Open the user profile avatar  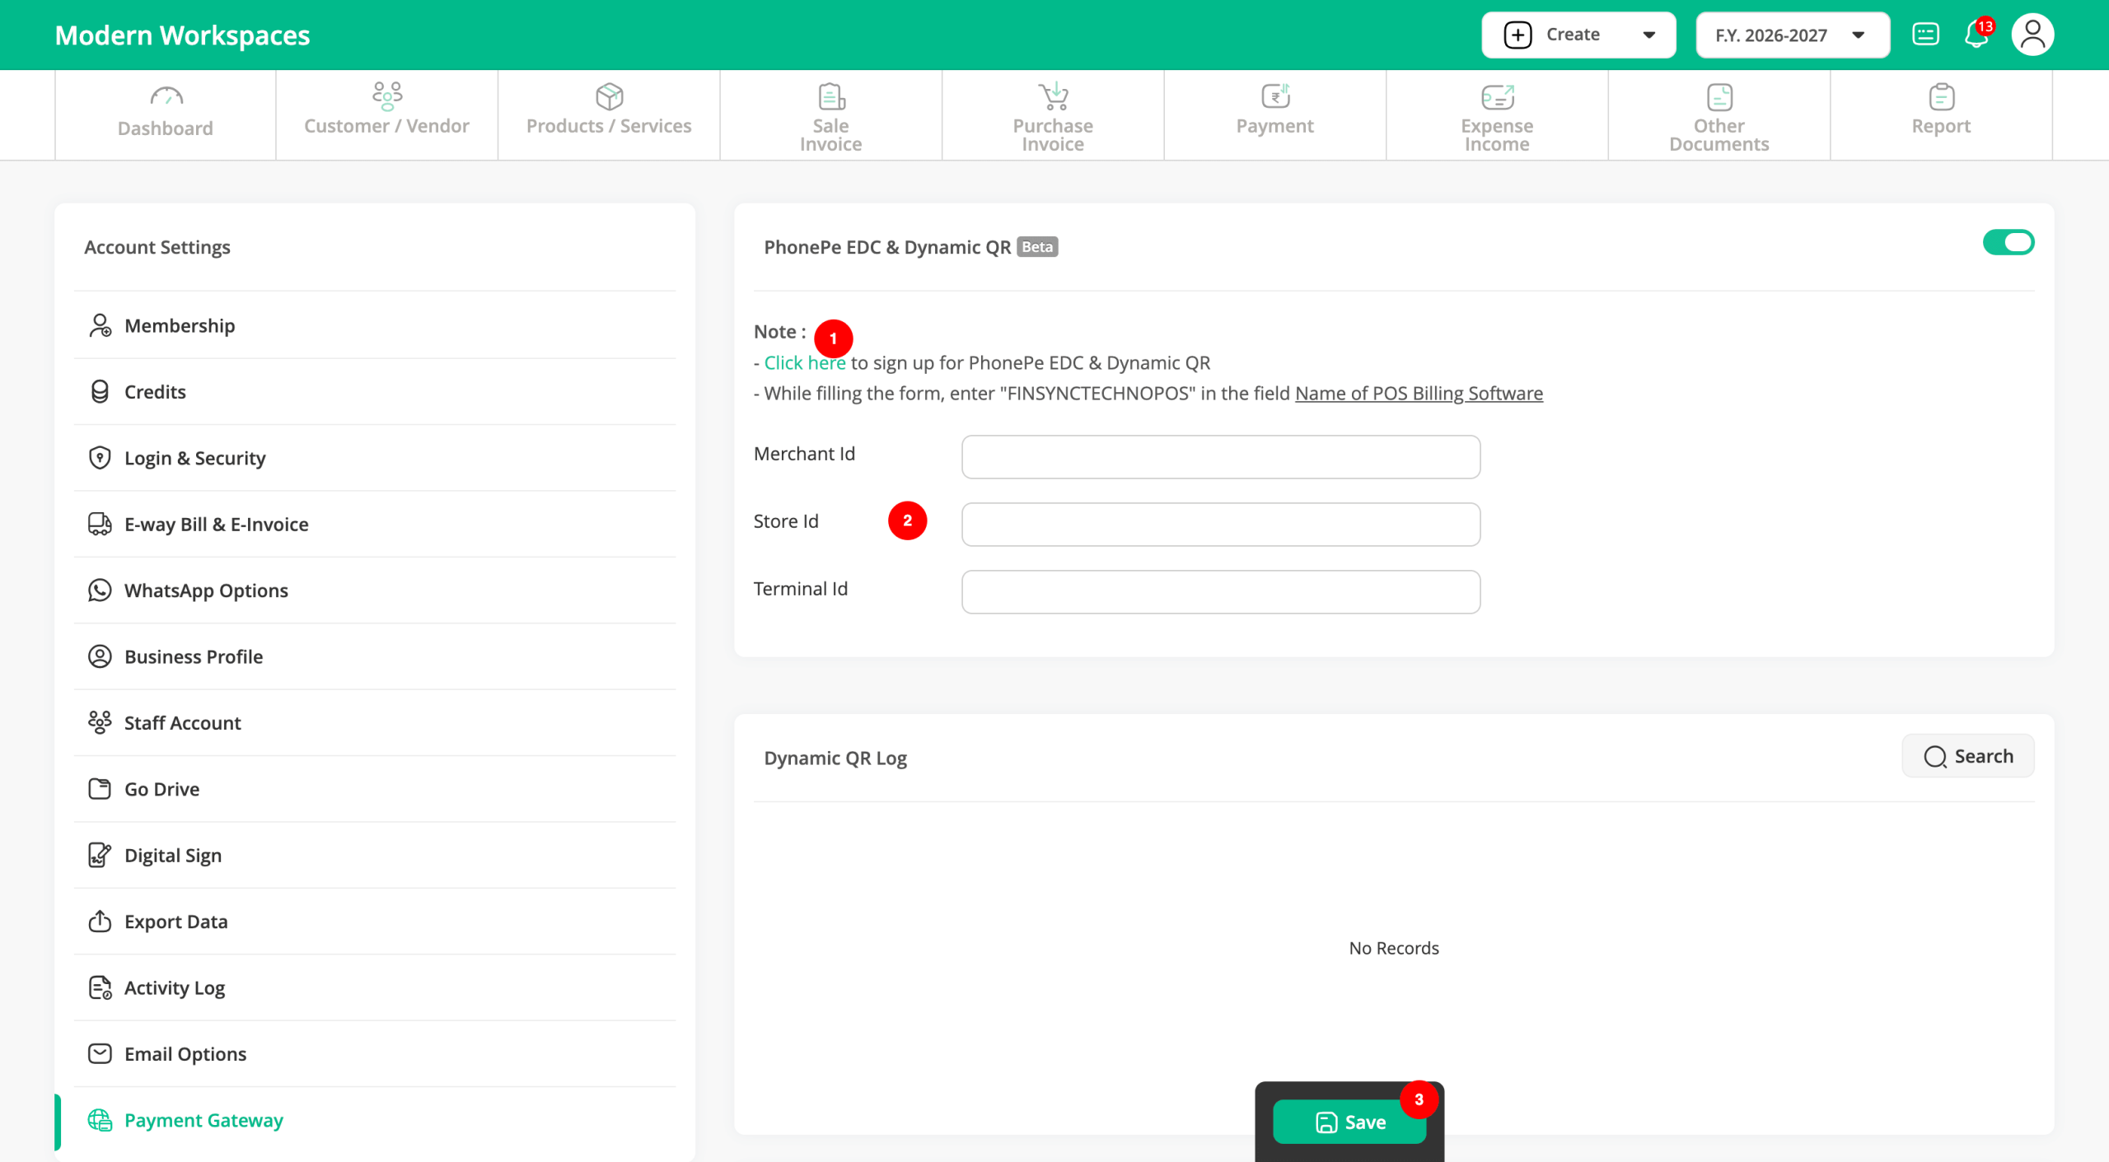(2032, 35)
